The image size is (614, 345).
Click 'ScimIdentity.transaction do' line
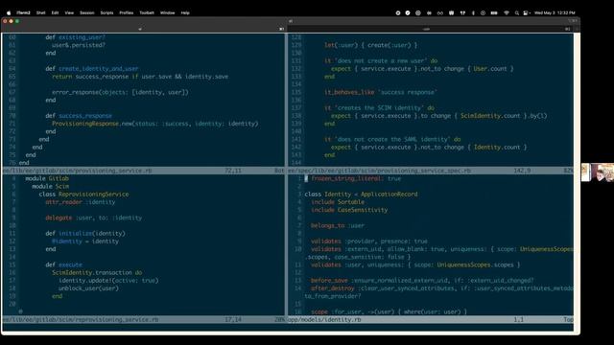(97, 272)
